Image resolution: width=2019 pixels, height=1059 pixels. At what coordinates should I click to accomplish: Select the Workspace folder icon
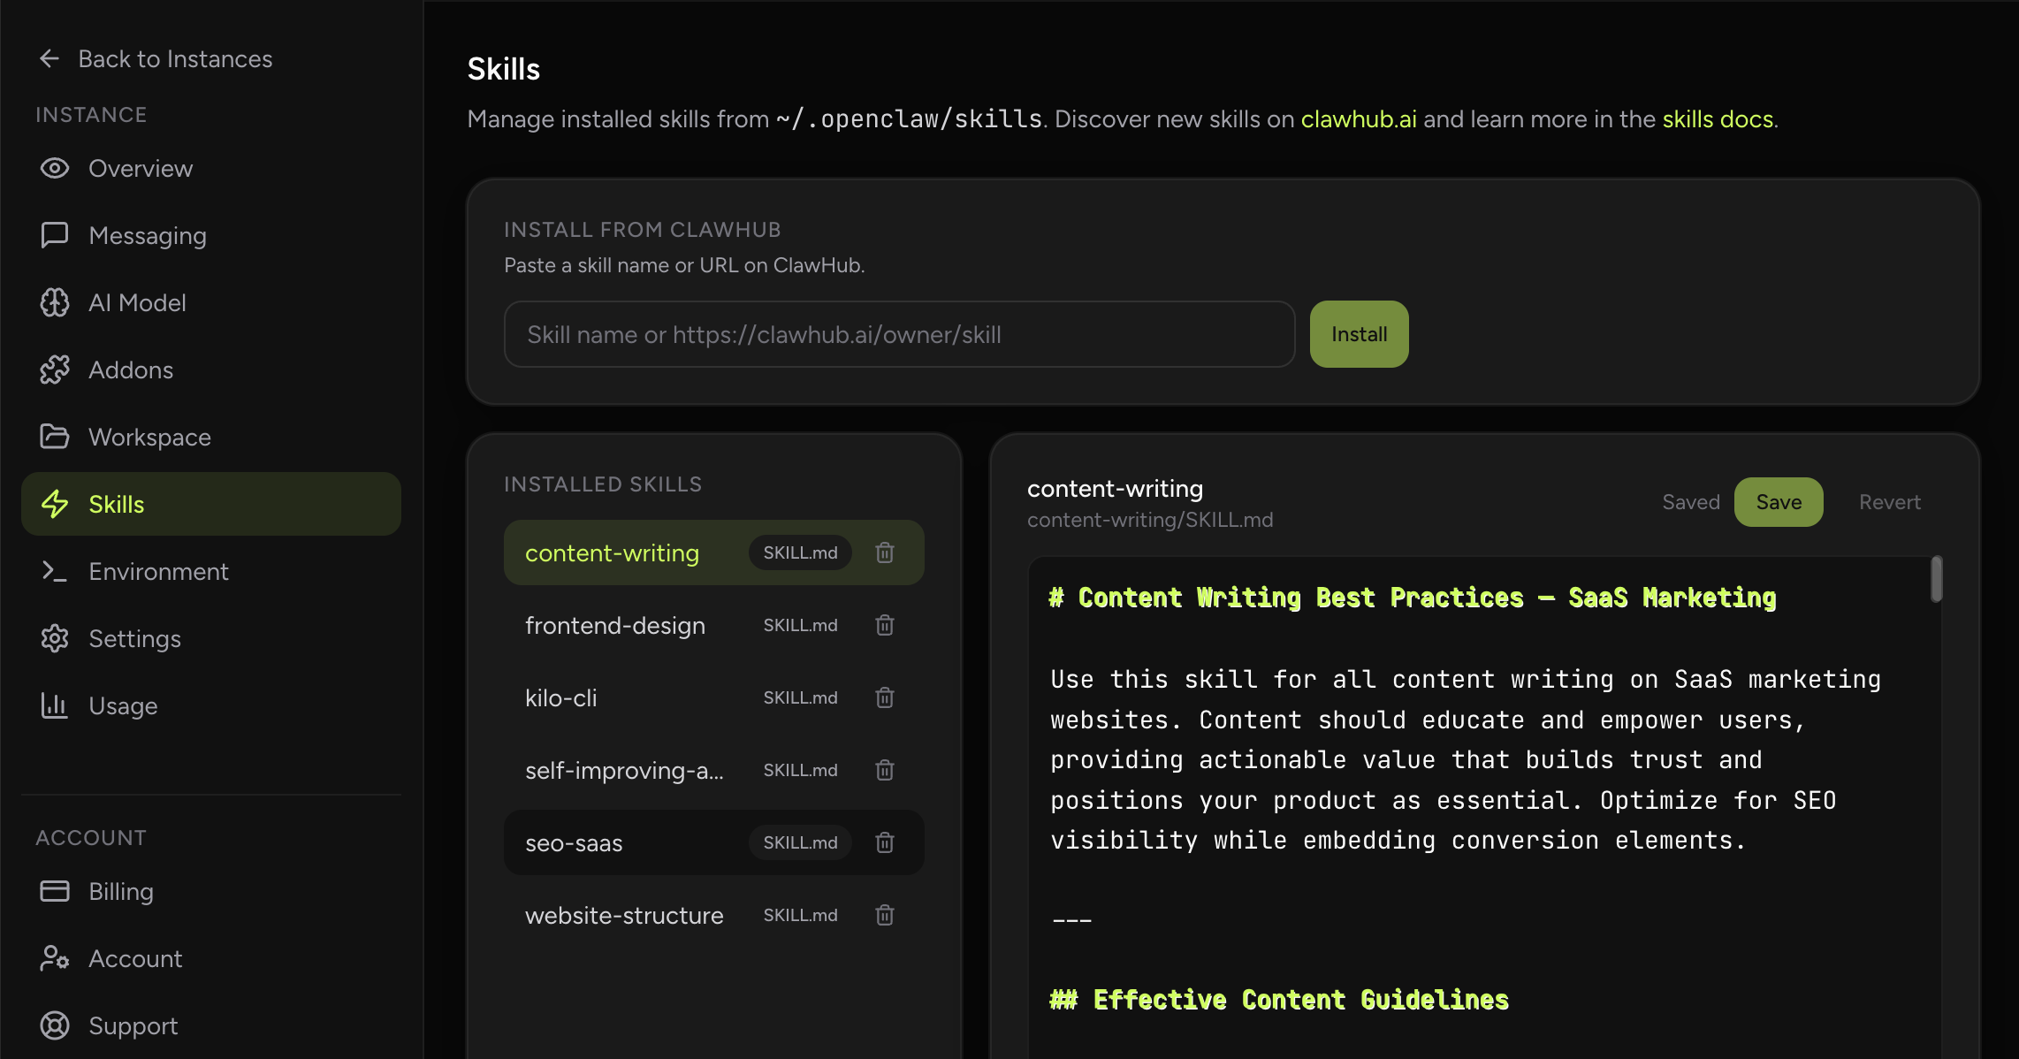pos(55,437)
